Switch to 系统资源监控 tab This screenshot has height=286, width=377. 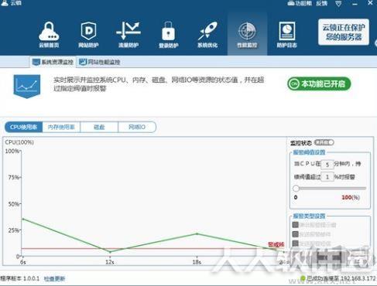(x=53, y=62)
